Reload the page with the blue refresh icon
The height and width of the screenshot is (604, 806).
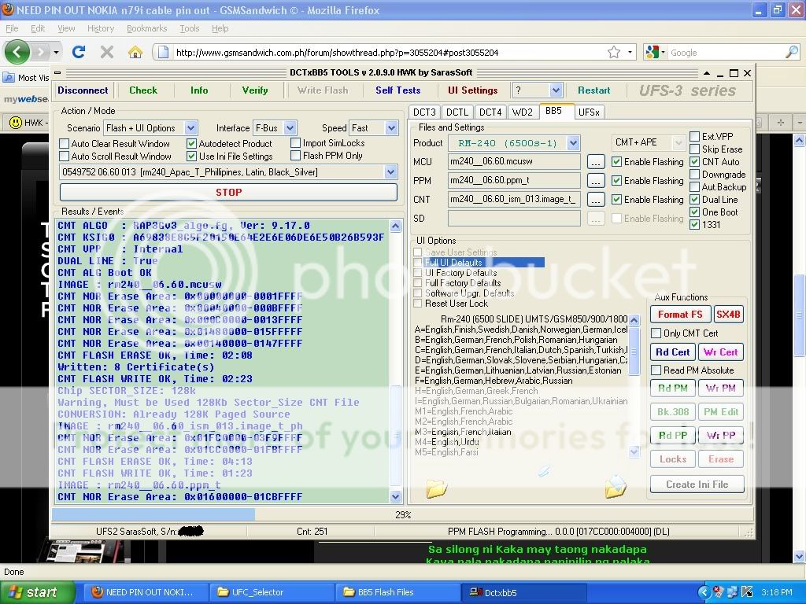tap(79, 52)
